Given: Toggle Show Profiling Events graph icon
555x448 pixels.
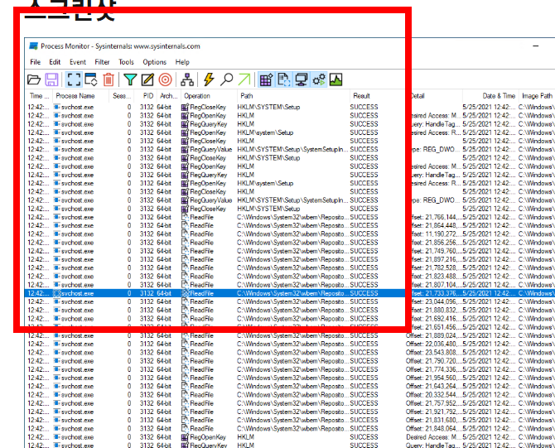Looking at the screenshot, I should pyautogui.click(x=335, y=79).
